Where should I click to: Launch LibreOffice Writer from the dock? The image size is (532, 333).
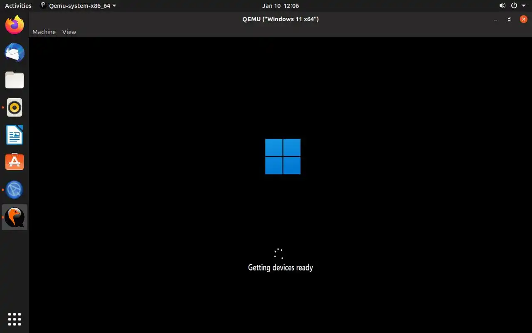click(15, 135)
